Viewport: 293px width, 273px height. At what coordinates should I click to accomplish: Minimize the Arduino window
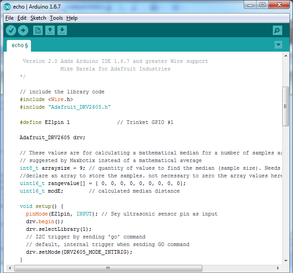click(x=250, y=5)
